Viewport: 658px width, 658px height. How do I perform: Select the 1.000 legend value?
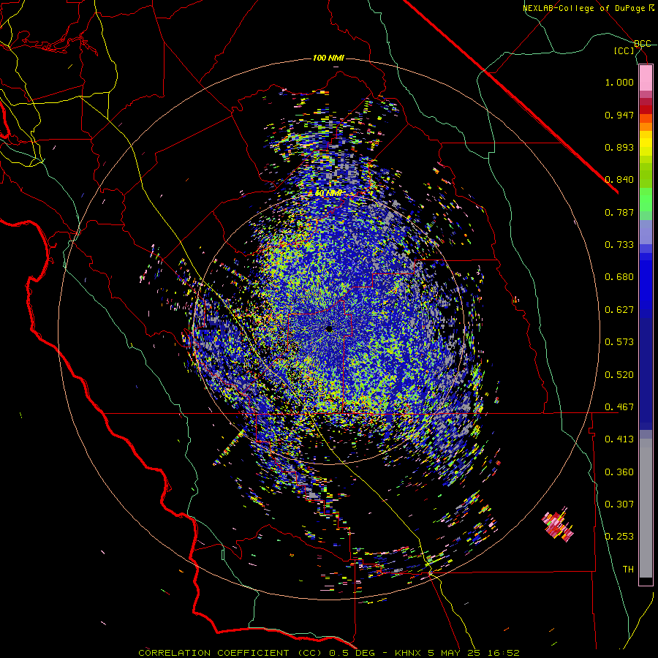click(x=619, y=82)
